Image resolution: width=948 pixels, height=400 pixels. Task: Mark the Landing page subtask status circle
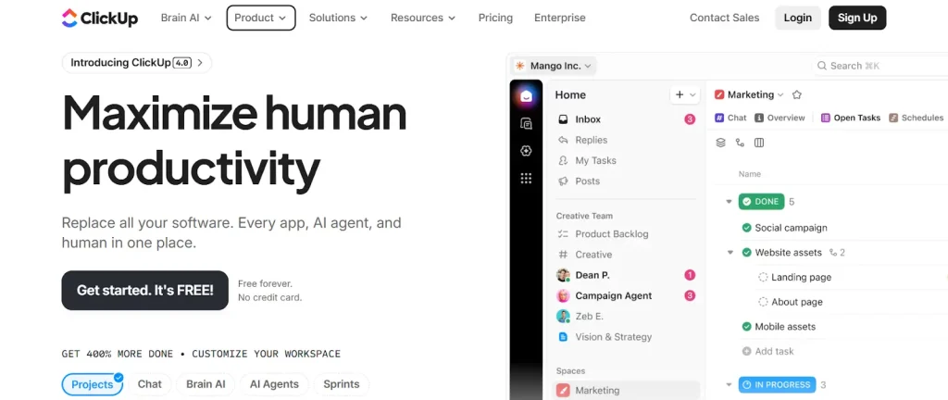(x=763, y=278)
